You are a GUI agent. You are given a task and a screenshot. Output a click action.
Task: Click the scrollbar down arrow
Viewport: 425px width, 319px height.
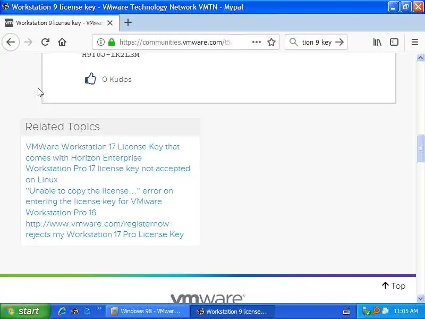click(420, 298)
